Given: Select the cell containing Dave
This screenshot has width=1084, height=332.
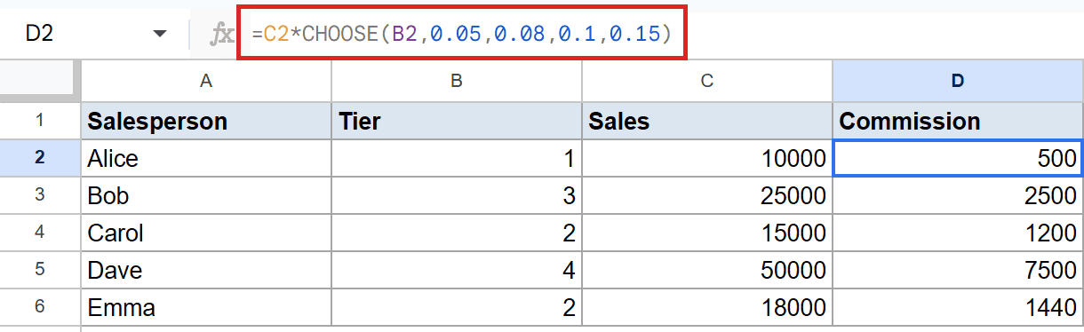Looking at the screenshot, I should (206, 271).
